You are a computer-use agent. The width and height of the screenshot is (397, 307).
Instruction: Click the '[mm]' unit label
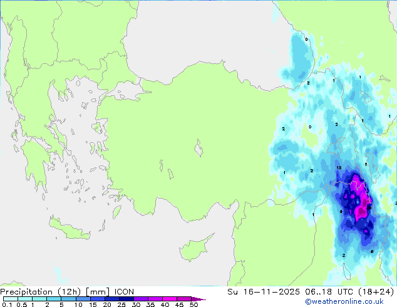(98, 292)
